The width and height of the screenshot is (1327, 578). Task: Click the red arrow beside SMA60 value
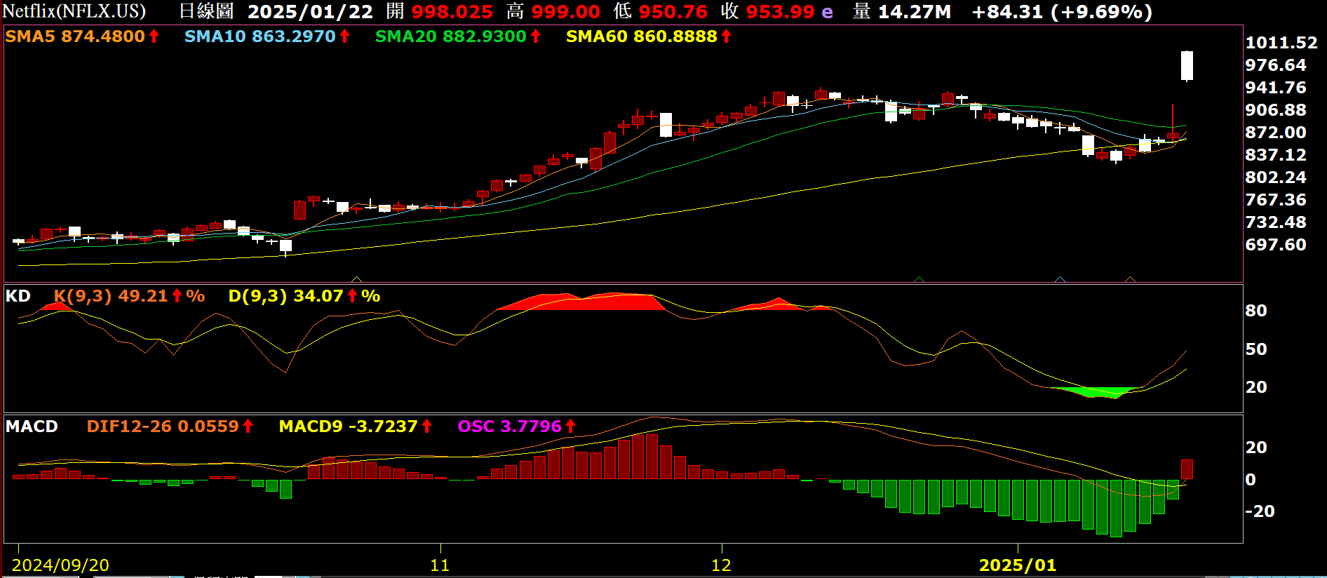point(727,36)
